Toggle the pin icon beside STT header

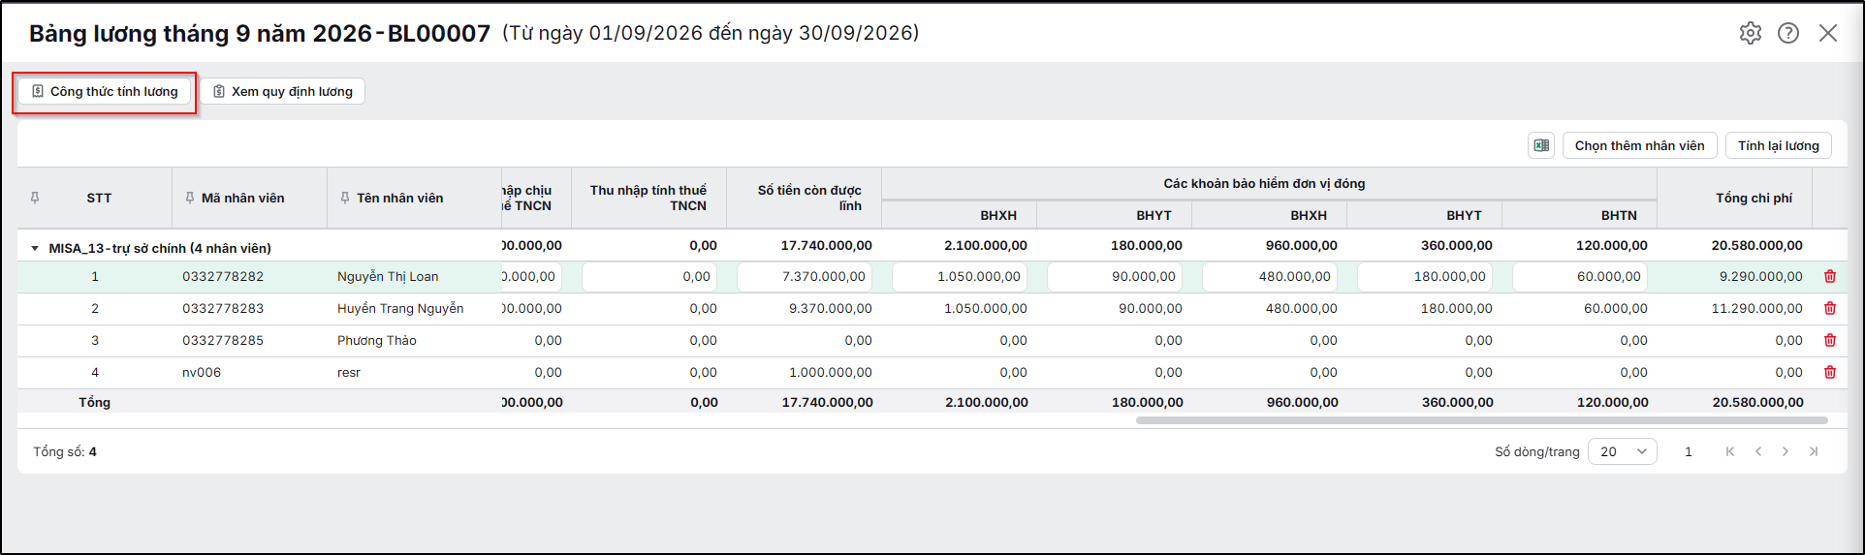point(35,198)
